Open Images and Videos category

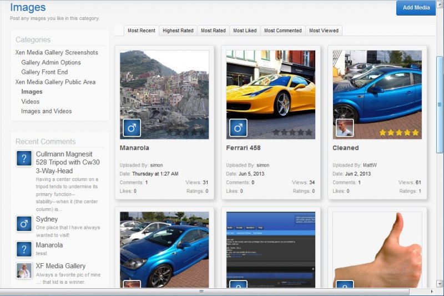click(x=47, y=111)
